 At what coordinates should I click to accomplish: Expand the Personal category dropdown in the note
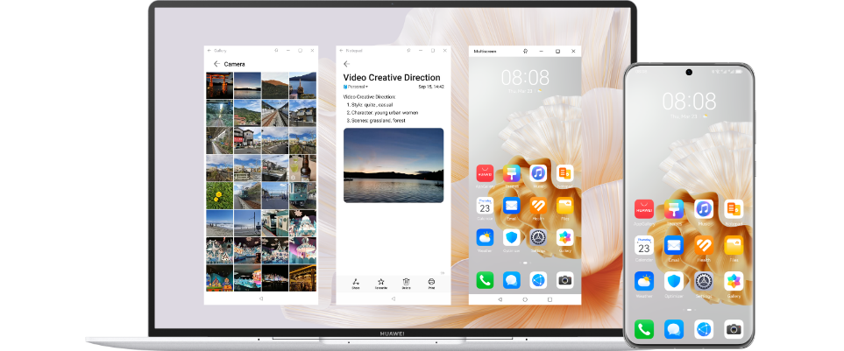click(x=357, y=87)
